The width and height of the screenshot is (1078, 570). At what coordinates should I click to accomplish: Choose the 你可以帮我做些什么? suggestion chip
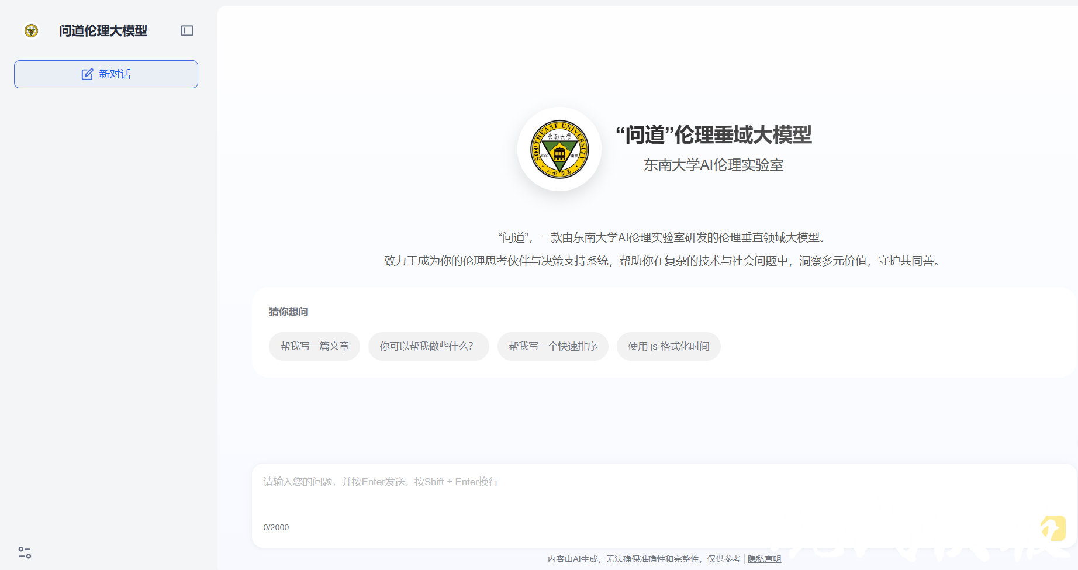click(x=428, y=346)
